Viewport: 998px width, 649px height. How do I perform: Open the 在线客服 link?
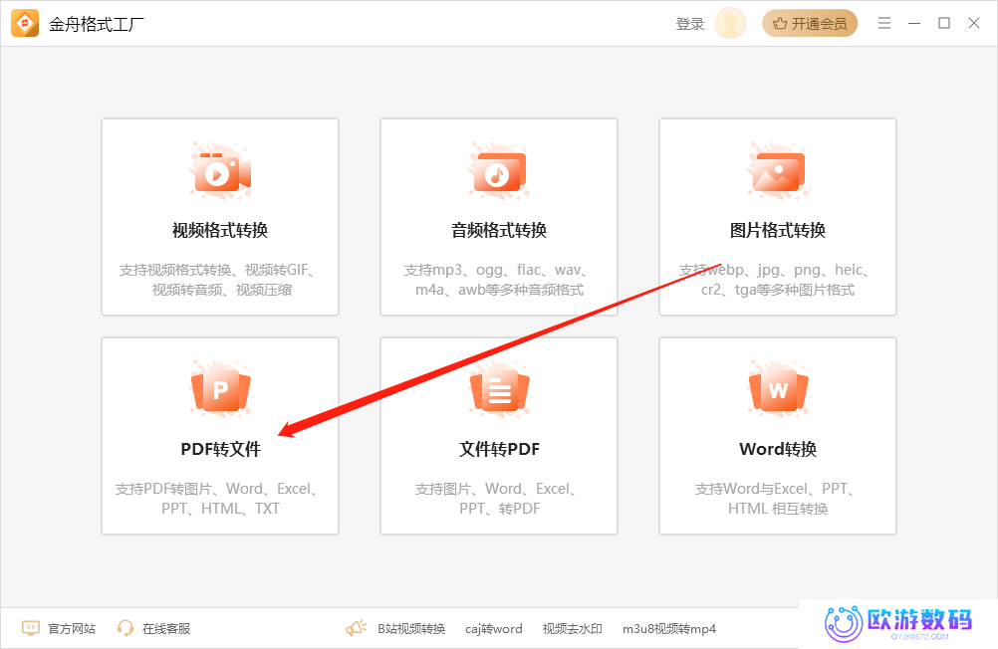[166, 629]
